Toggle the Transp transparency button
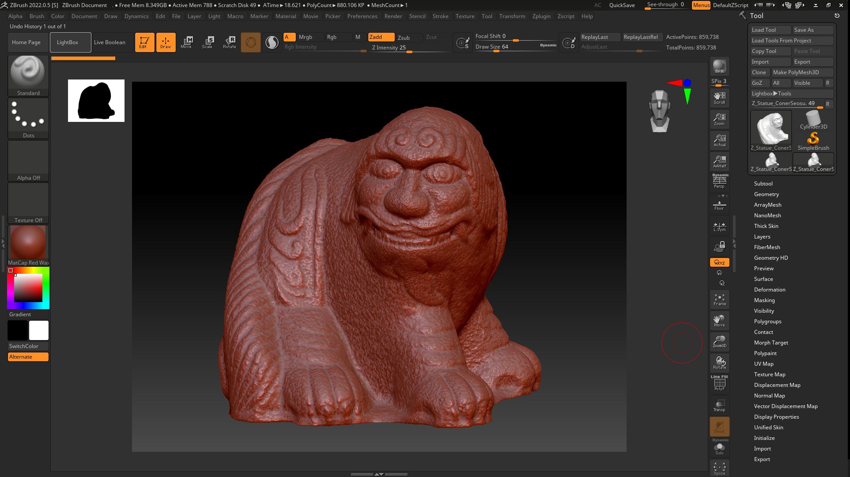 pos(719,405)
